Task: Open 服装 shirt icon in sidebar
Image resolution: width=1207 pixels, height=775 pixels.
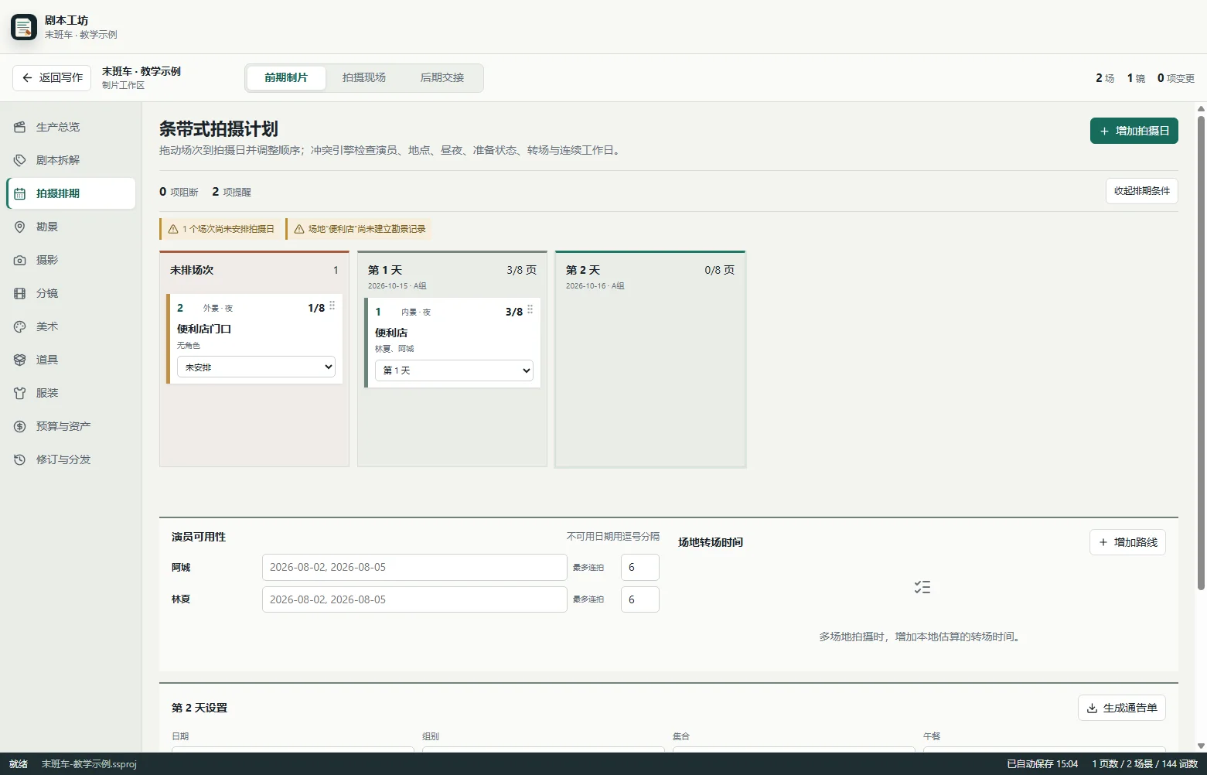Action: (20, 393)
